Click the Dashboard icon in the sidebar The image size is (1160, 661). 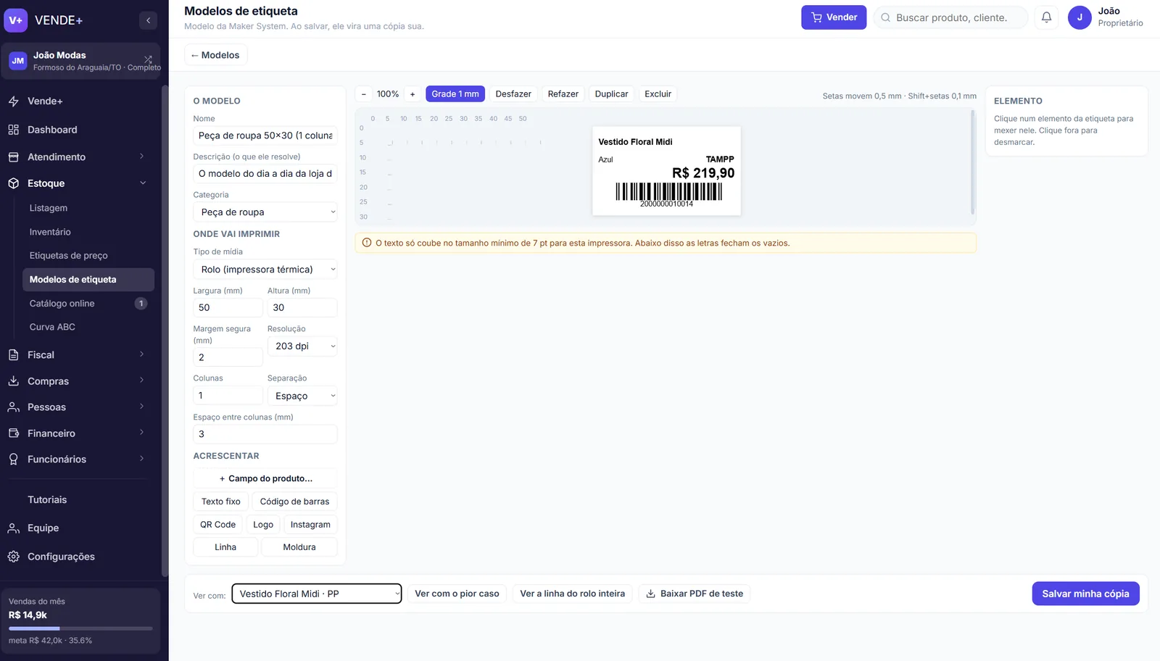tap(13, 130)
